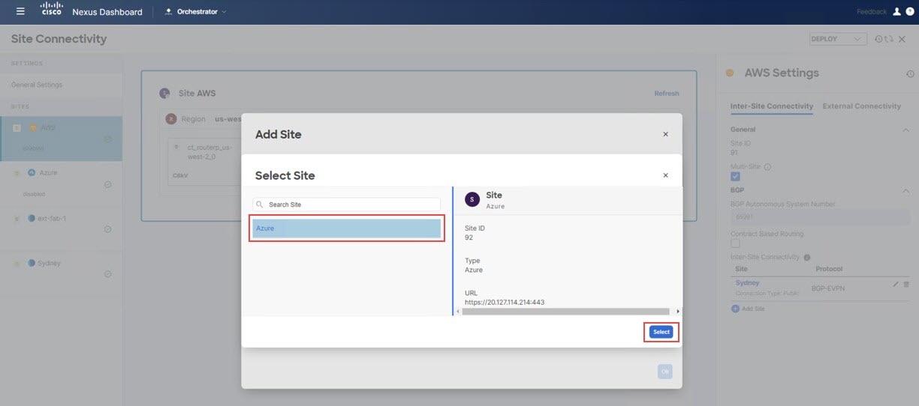This screenshot has height=406, width=919.
Task: Click the scrollbar right arrow
Action: pos(678,311)
